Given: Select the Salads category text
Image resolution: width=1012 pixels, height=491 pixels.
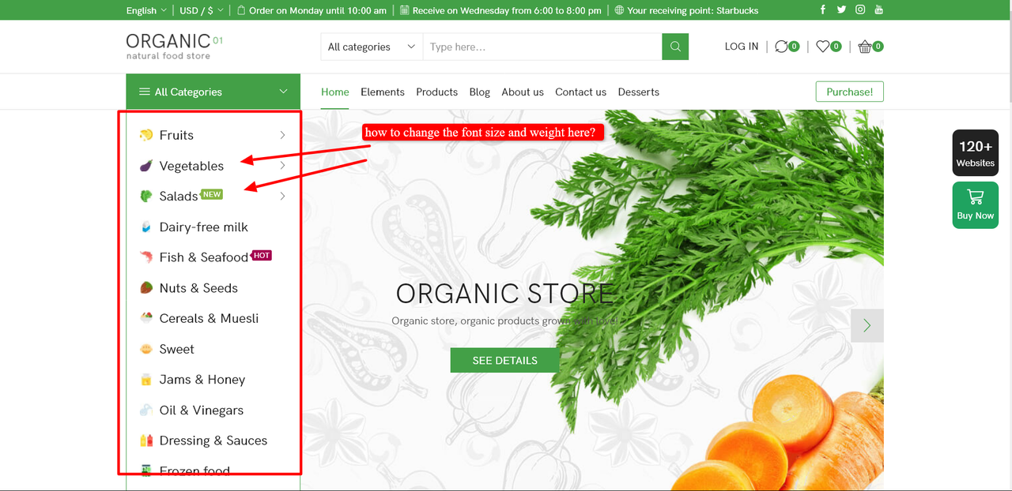Looking at the screenshot, I should tap(179, 197).
